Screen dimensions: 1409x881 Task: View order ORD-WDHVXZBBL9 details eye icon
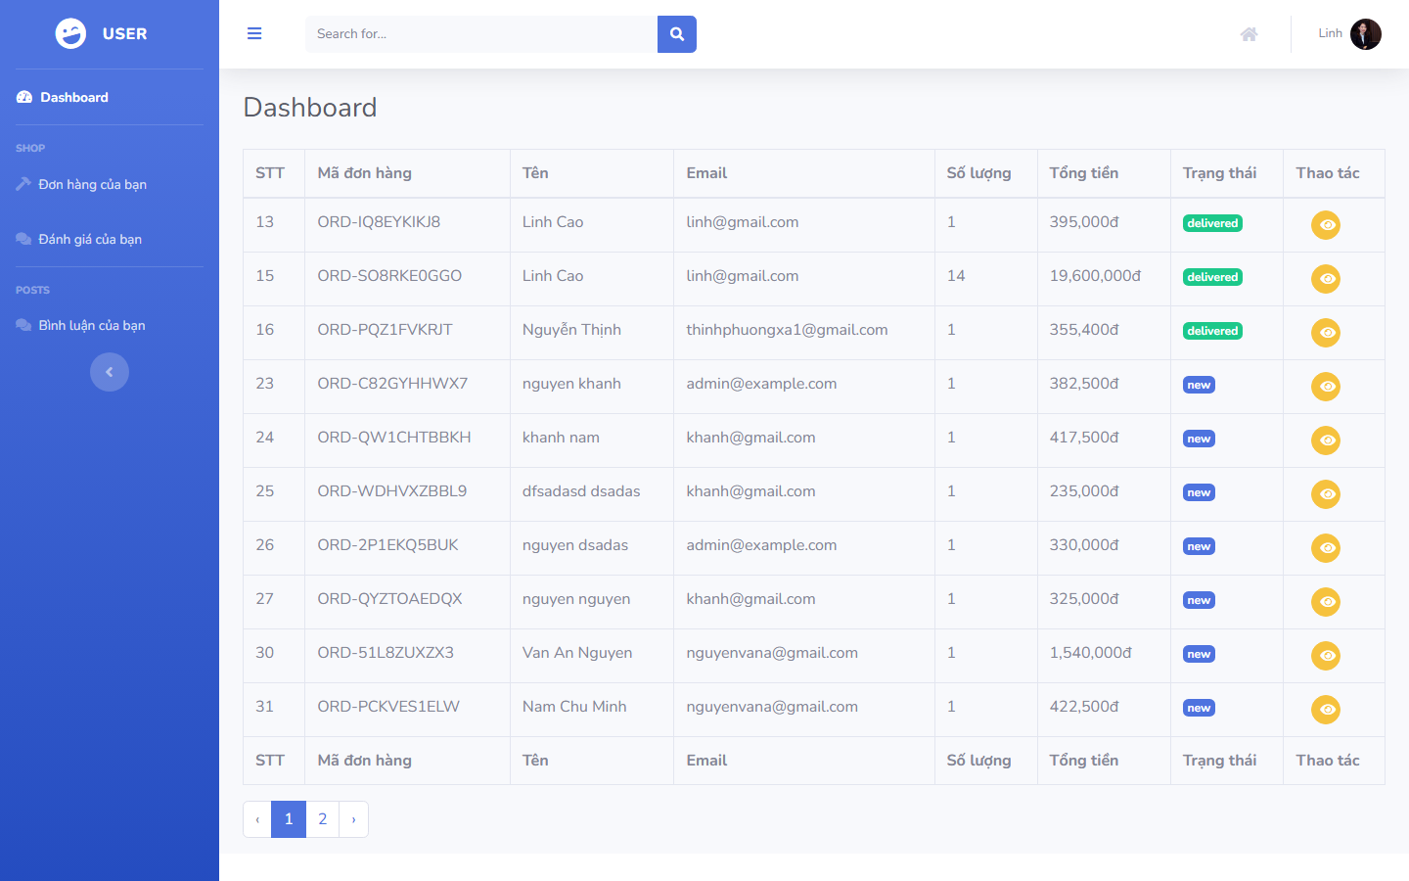pos(1326,494)
